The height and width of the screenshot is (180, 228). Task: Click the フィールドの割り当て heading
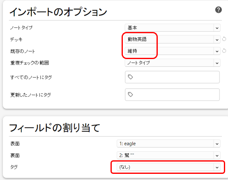click(55, 128)
